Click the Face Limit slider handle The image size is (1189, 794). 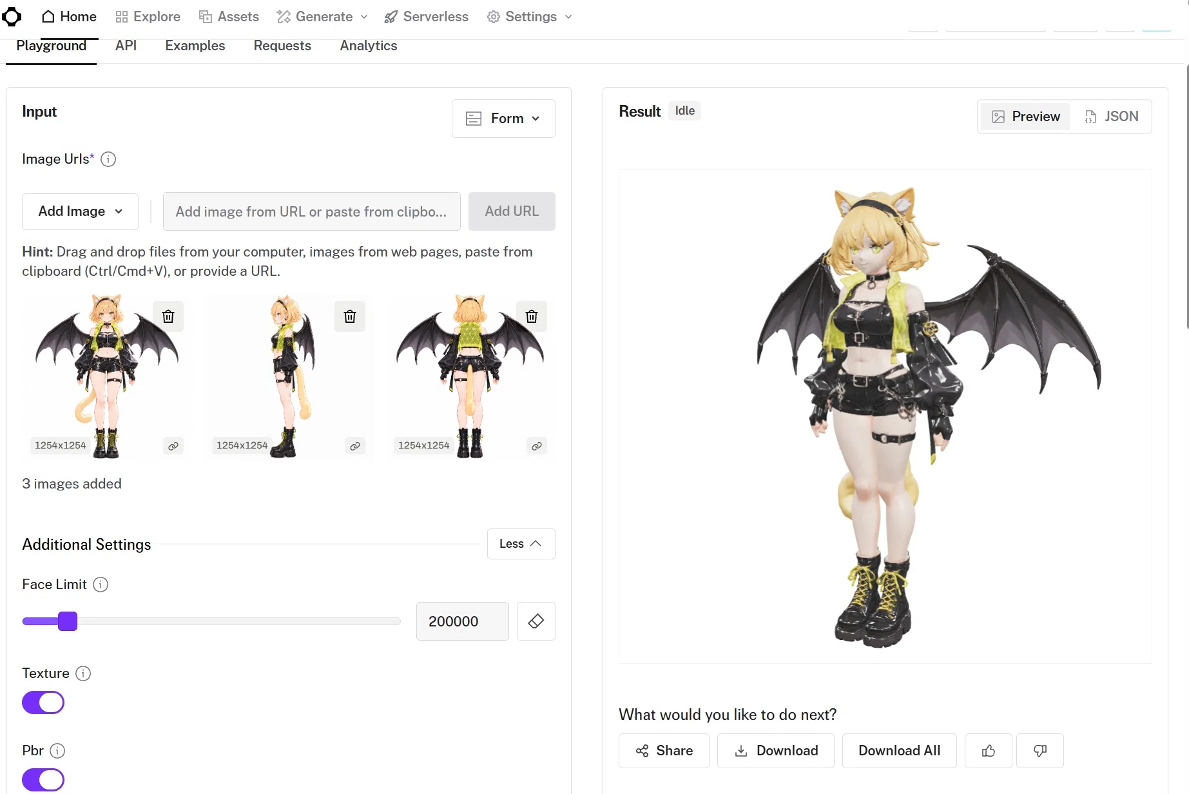pos(68,621)
